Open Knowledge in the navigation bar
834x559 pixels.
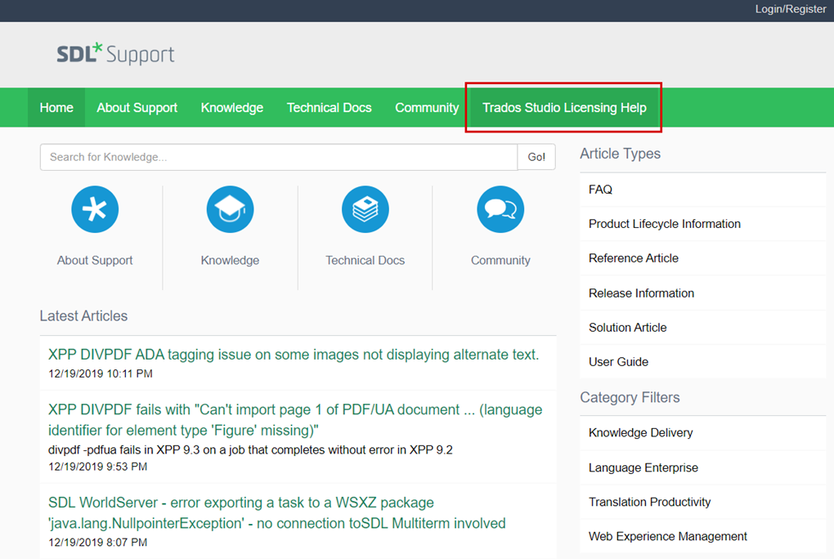click(232, 107)
